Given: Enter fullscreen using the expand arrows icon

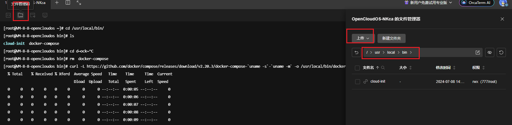Looking at the screenshot, I should pos(79,3).
